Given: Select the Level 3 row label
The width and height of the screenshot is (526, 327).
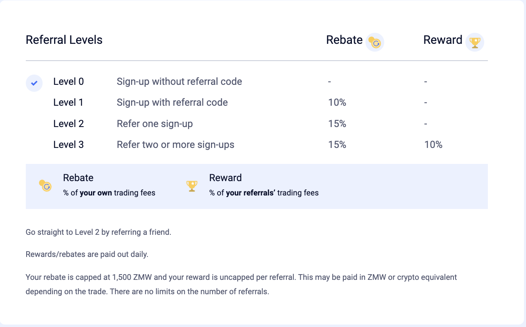Looking at the screenshot, I should click(x=68, y=145).
